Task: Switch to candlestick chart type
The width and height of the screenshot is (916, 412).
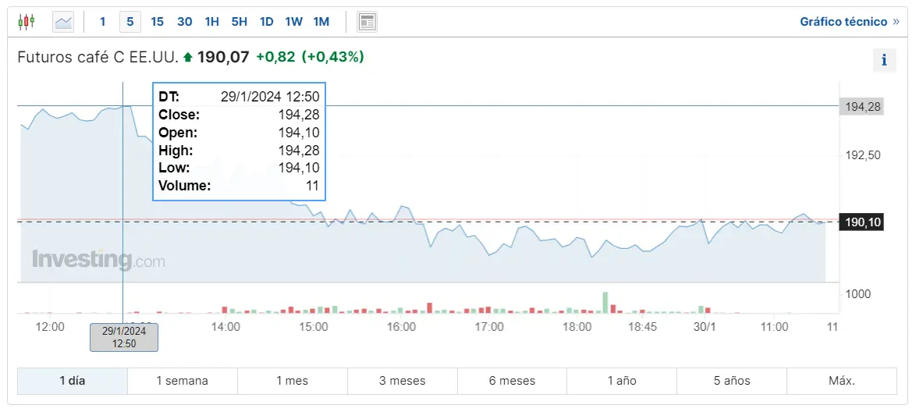Action: (x=27, y=22)
